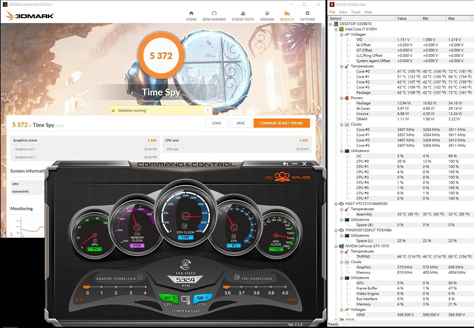Viewport: 474px width, 328px height.
Task: Click the validation warning help question mark
Action: [208, 110]
